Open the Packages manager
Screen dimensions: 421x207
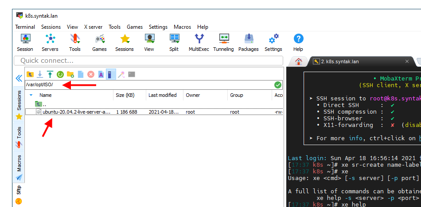[248, 42]
